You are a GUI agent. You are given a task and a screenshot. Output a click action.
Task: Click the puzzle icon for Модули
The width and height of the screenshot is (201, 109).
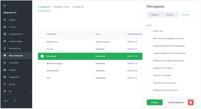coord(5,70)
